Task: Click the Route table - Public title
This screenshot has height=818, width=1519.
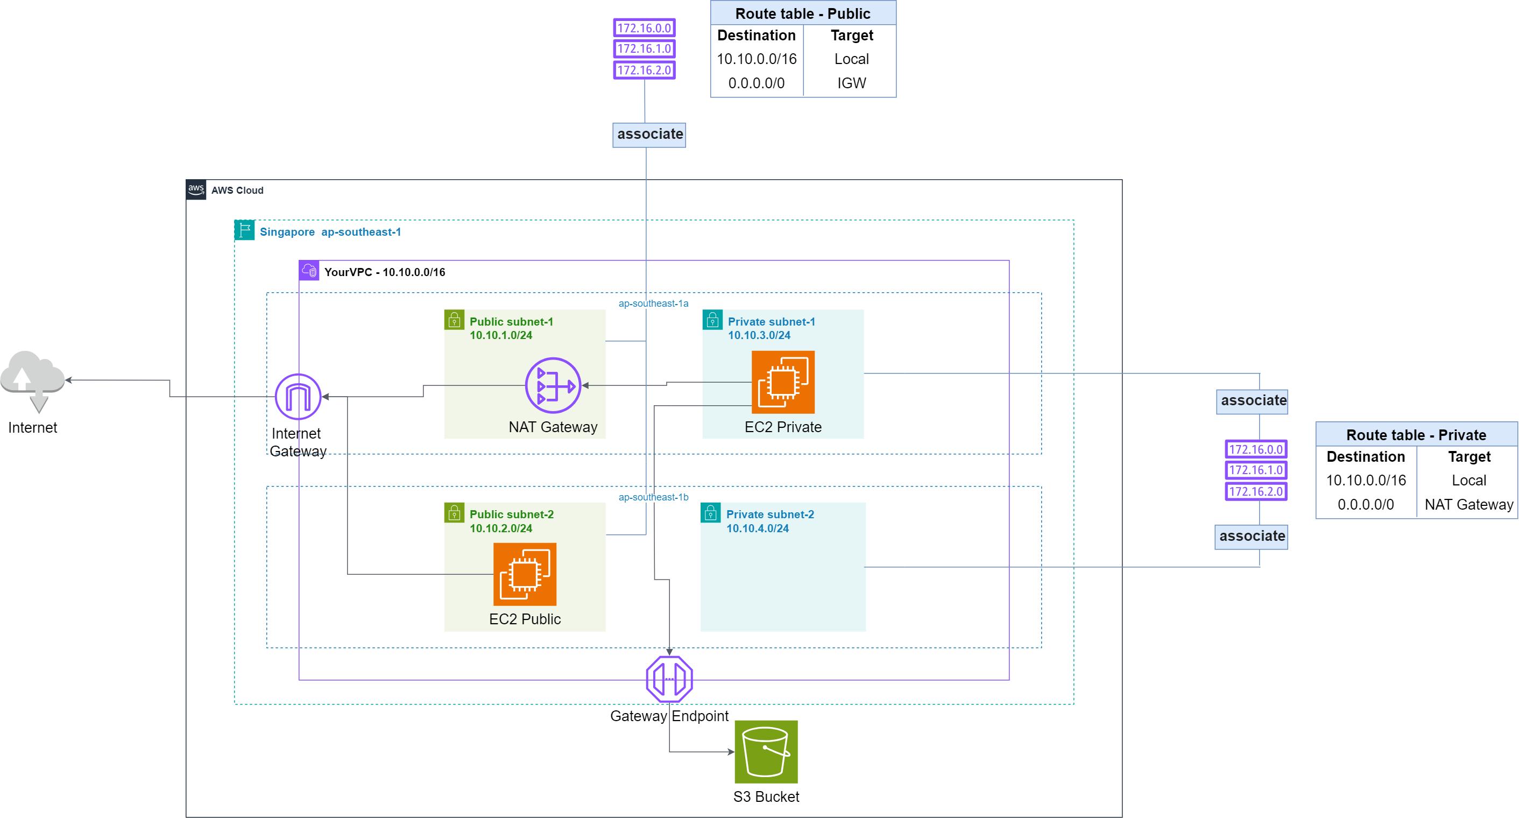Action: click(x=802, y=13)
